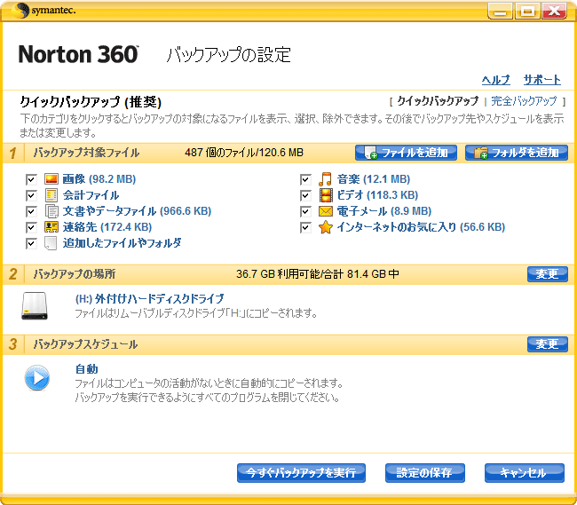Click the 自動 schedule link
This screenshot has height=505, width=577.
(86, 369)
